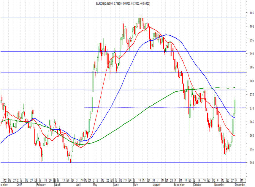255x187 pixels.
Task: Click the EUROB chart title text
Action: click(123, 4)
